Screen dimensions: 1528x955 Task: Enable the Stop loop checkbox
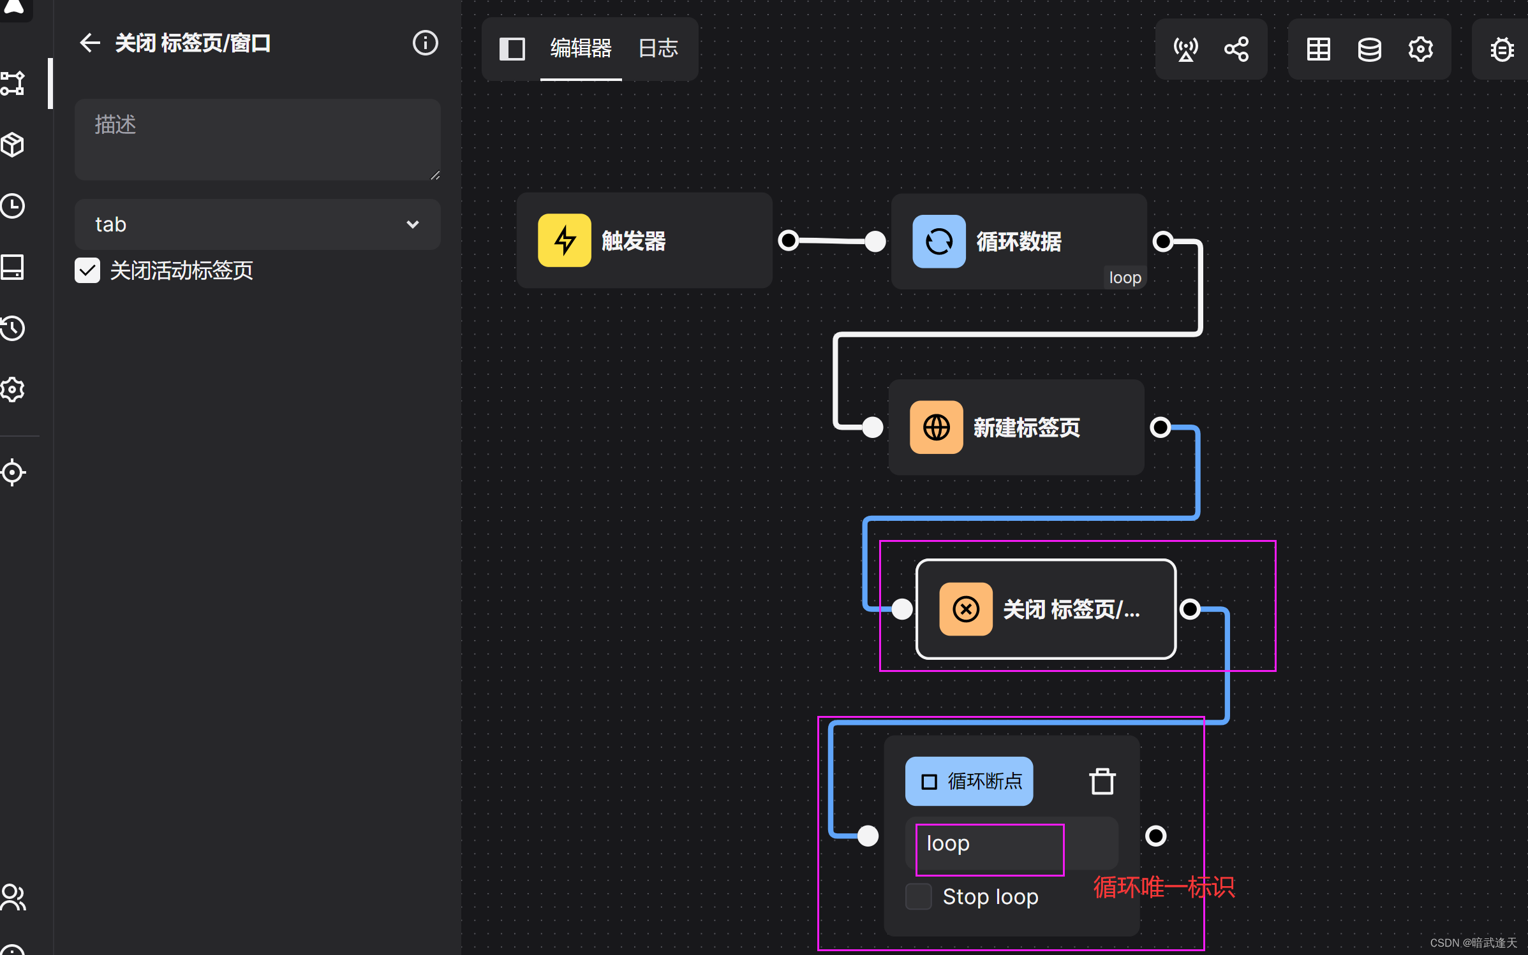click(x=919, y=896)
